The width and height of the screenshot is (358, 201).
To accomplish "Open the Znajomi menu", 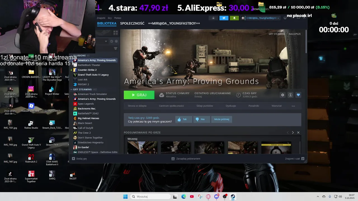I will pos(101,18).
